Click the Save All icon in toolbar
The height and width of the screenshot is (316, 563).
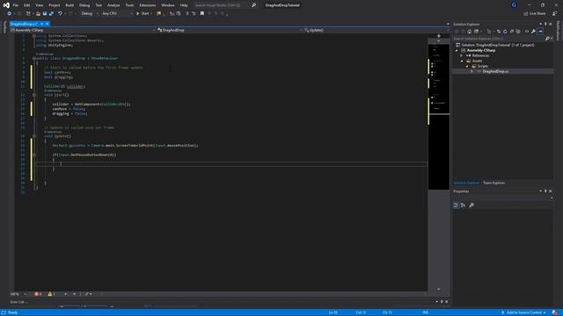point(51,14)
